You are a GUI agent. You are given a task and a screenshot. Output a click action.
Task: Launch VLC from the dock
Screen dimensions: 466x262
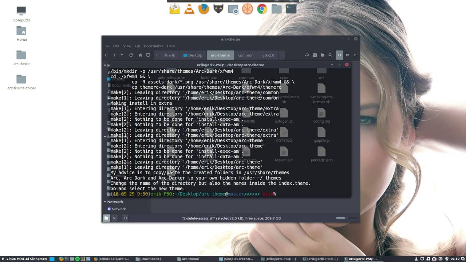click(x=189, y=9)
